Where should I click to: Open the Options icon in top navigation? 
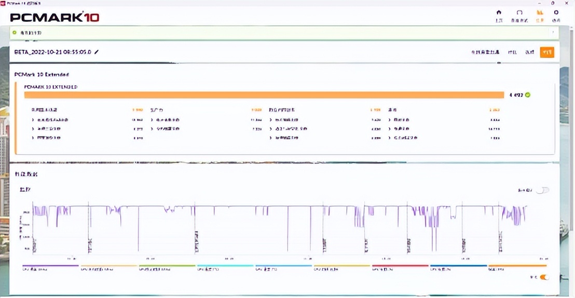[556, 15]
